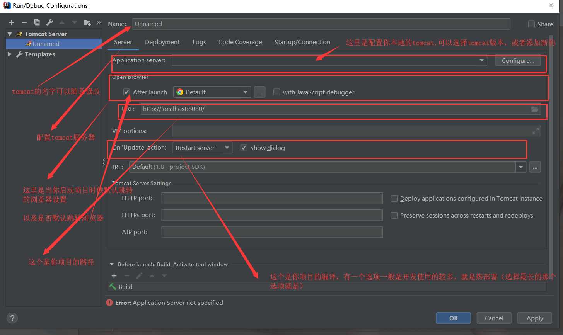The image size is (563, 335).
Task: Move before launch task down
Action: pos(164,276)
